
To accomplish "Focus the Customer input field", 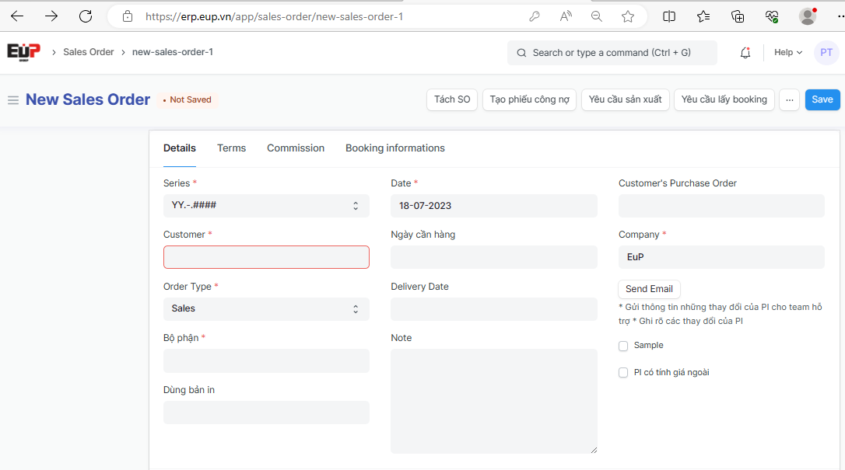I will point(266,258).
